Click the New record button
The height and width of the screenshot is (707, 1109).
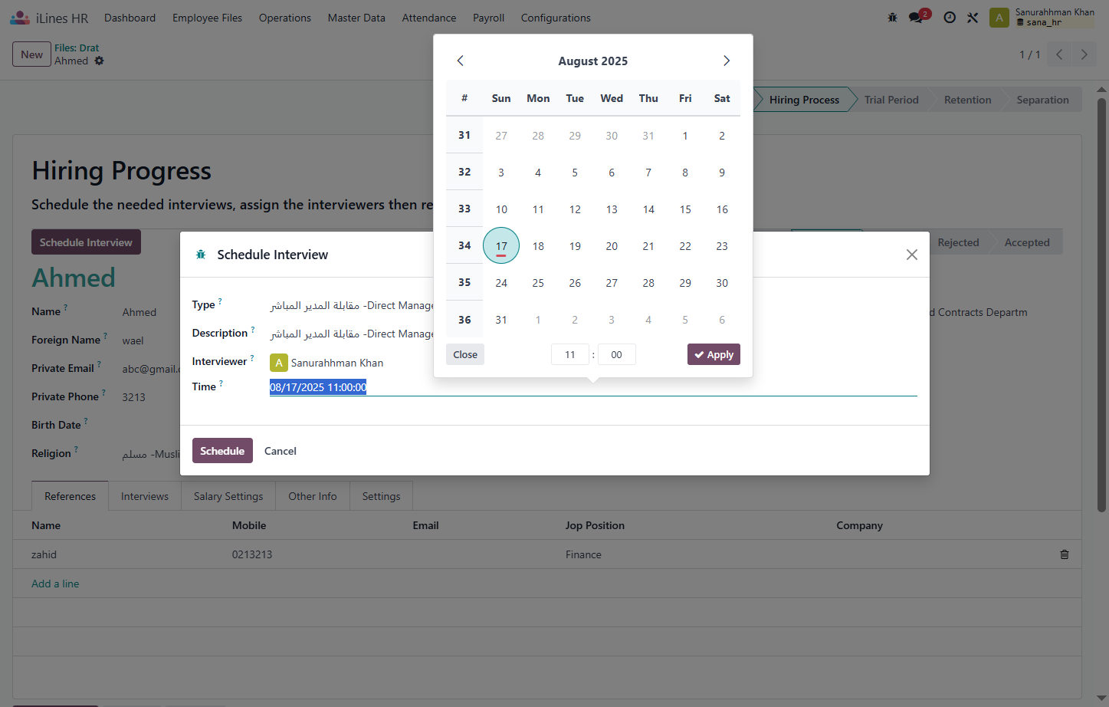31,54
